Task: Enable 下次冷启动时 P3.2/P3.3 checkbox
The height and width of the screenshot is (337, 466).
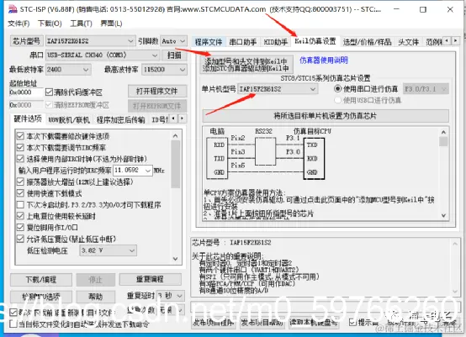Action: click(20, 204)
